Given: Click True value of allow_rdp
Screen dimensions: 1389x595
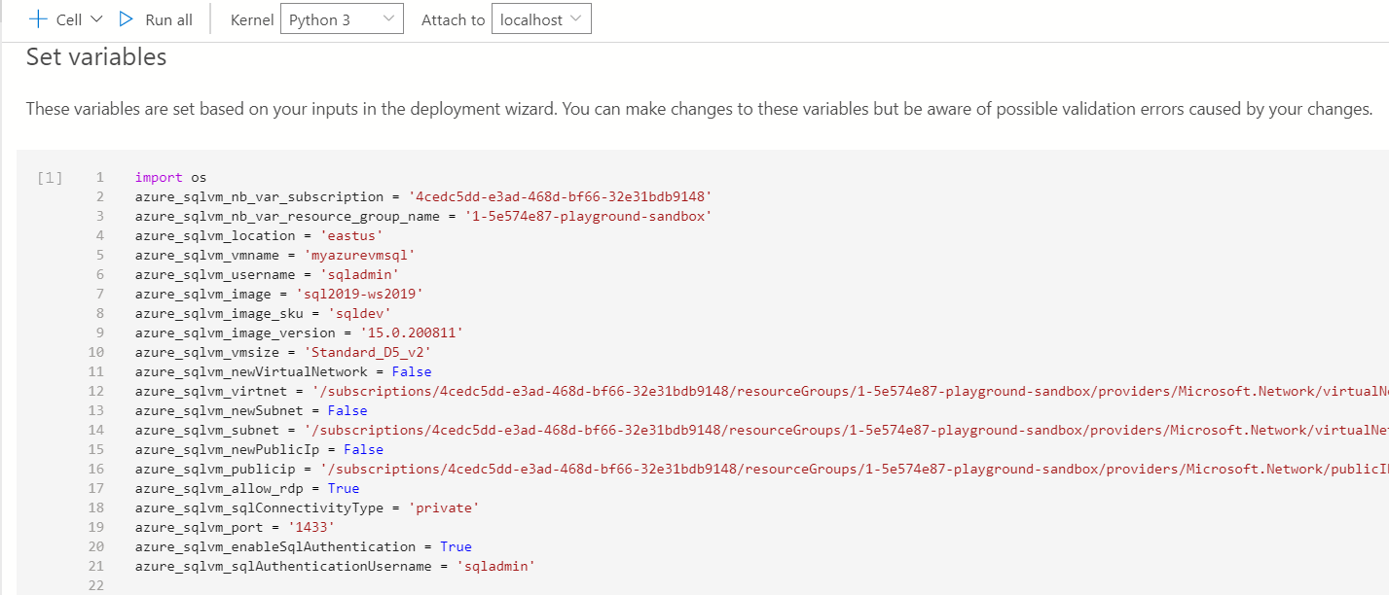Looking at the screenshot, I should click(344, 488).
